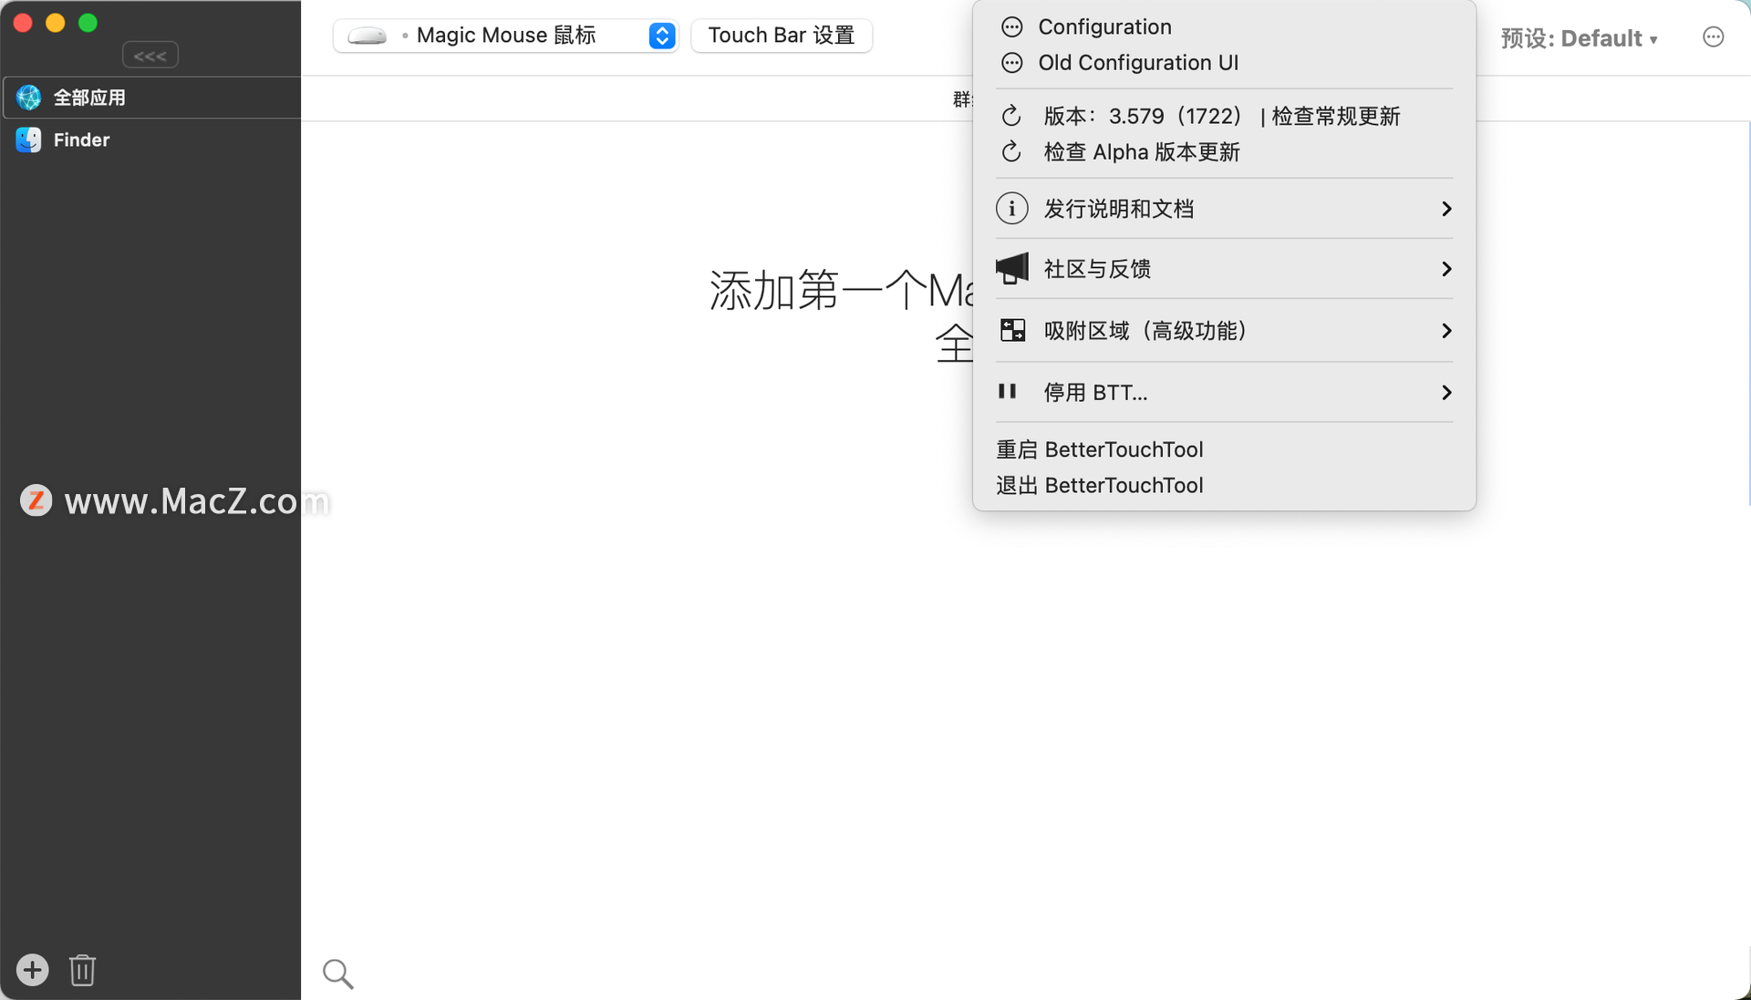1751x1000 pixels.
Task: Delete selected app with trash icon
Action: 82,970
